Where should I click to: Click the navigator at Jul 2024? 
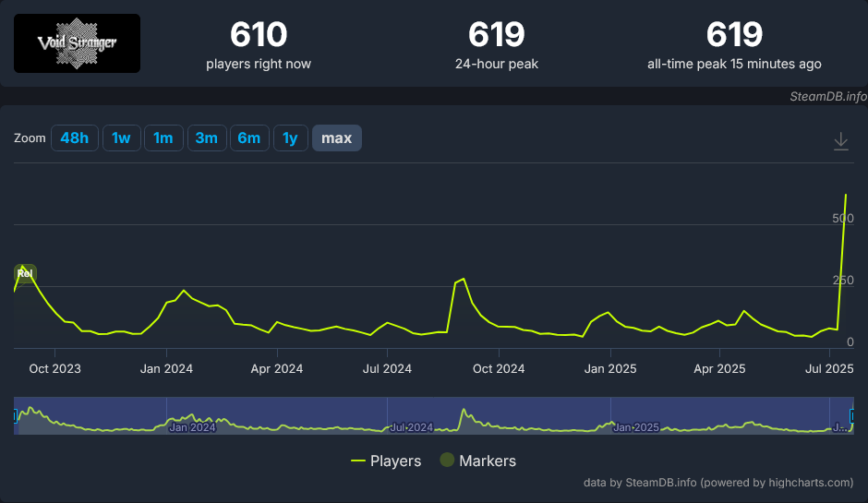[x=411, y=427]
